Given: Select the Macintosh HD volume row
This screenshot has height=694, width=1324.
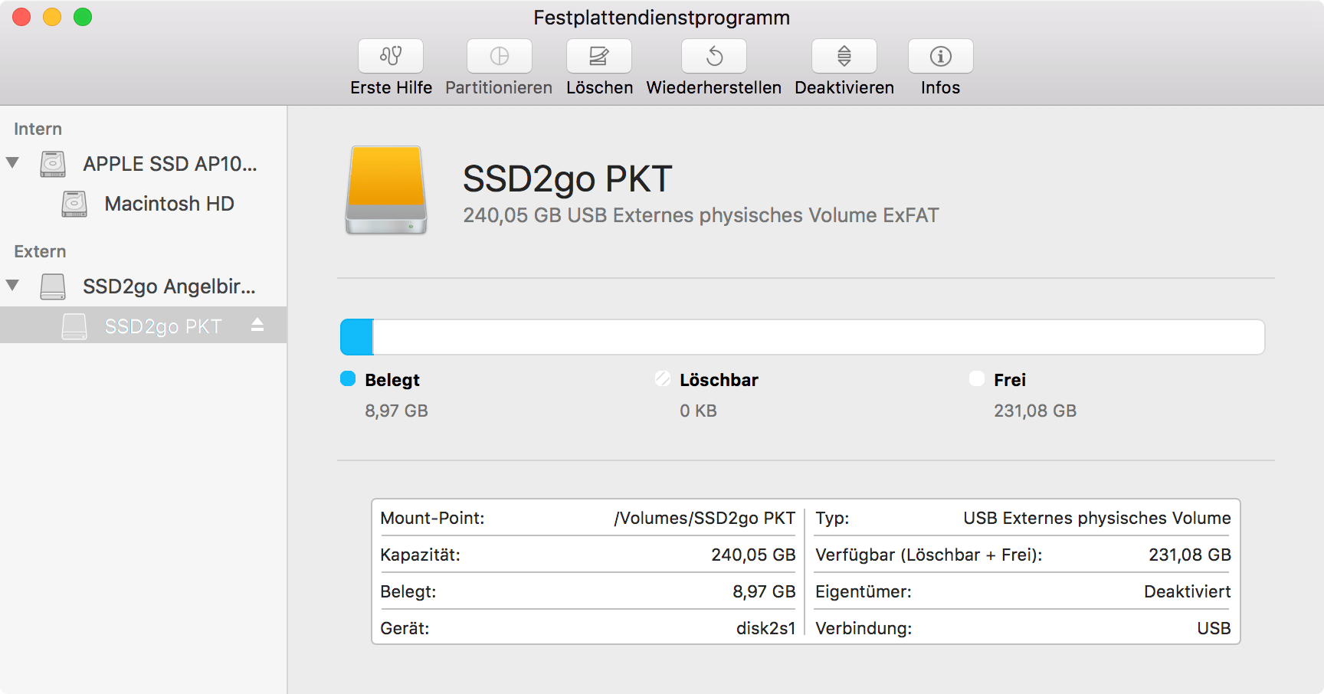Looking at the screenshot, I should (143, 204).
